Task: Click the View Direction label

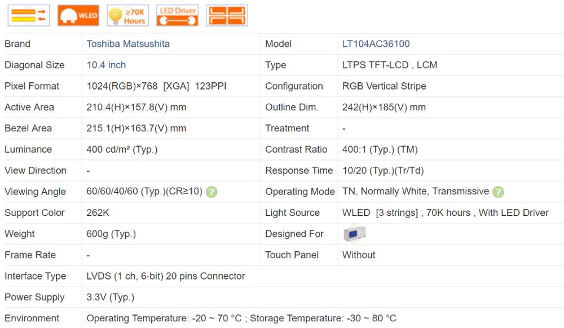Action: [36, 171]
